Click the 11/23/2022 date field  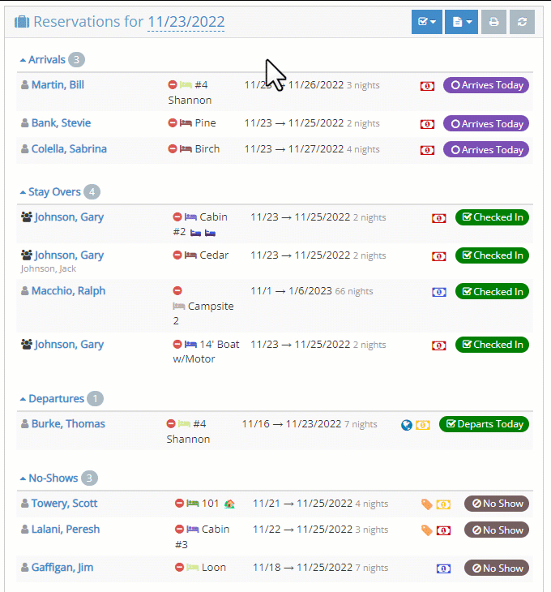[186, 23]
